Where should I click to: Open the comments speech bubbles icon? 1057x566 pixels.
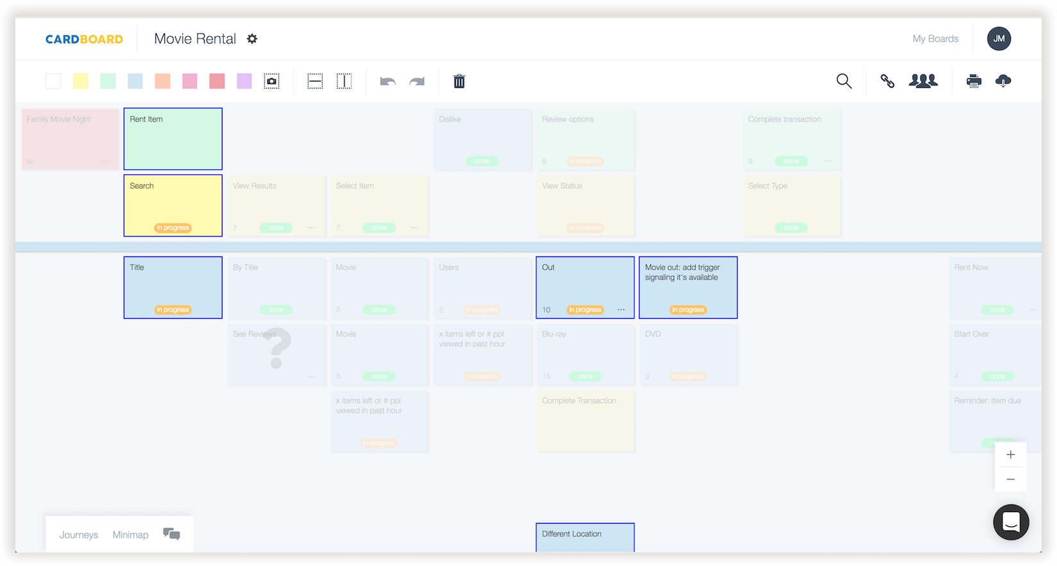point(171,534)
